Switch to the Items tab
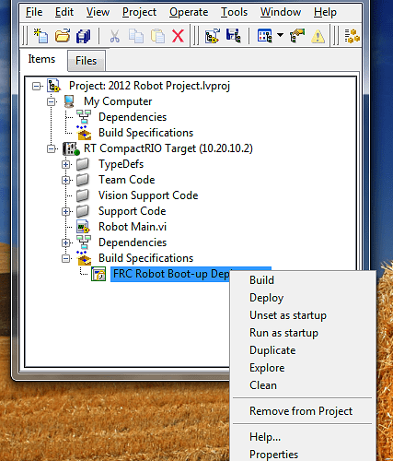 tap(41, 59)
